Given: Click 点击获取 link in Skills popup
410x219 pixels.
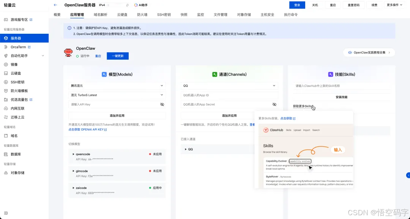Looking at the screenshot, I should coord(288,118).
